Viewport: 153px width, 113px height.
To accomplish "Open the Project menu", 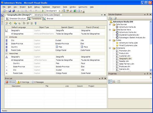I will pyautogui.click(x=23, y=7).
